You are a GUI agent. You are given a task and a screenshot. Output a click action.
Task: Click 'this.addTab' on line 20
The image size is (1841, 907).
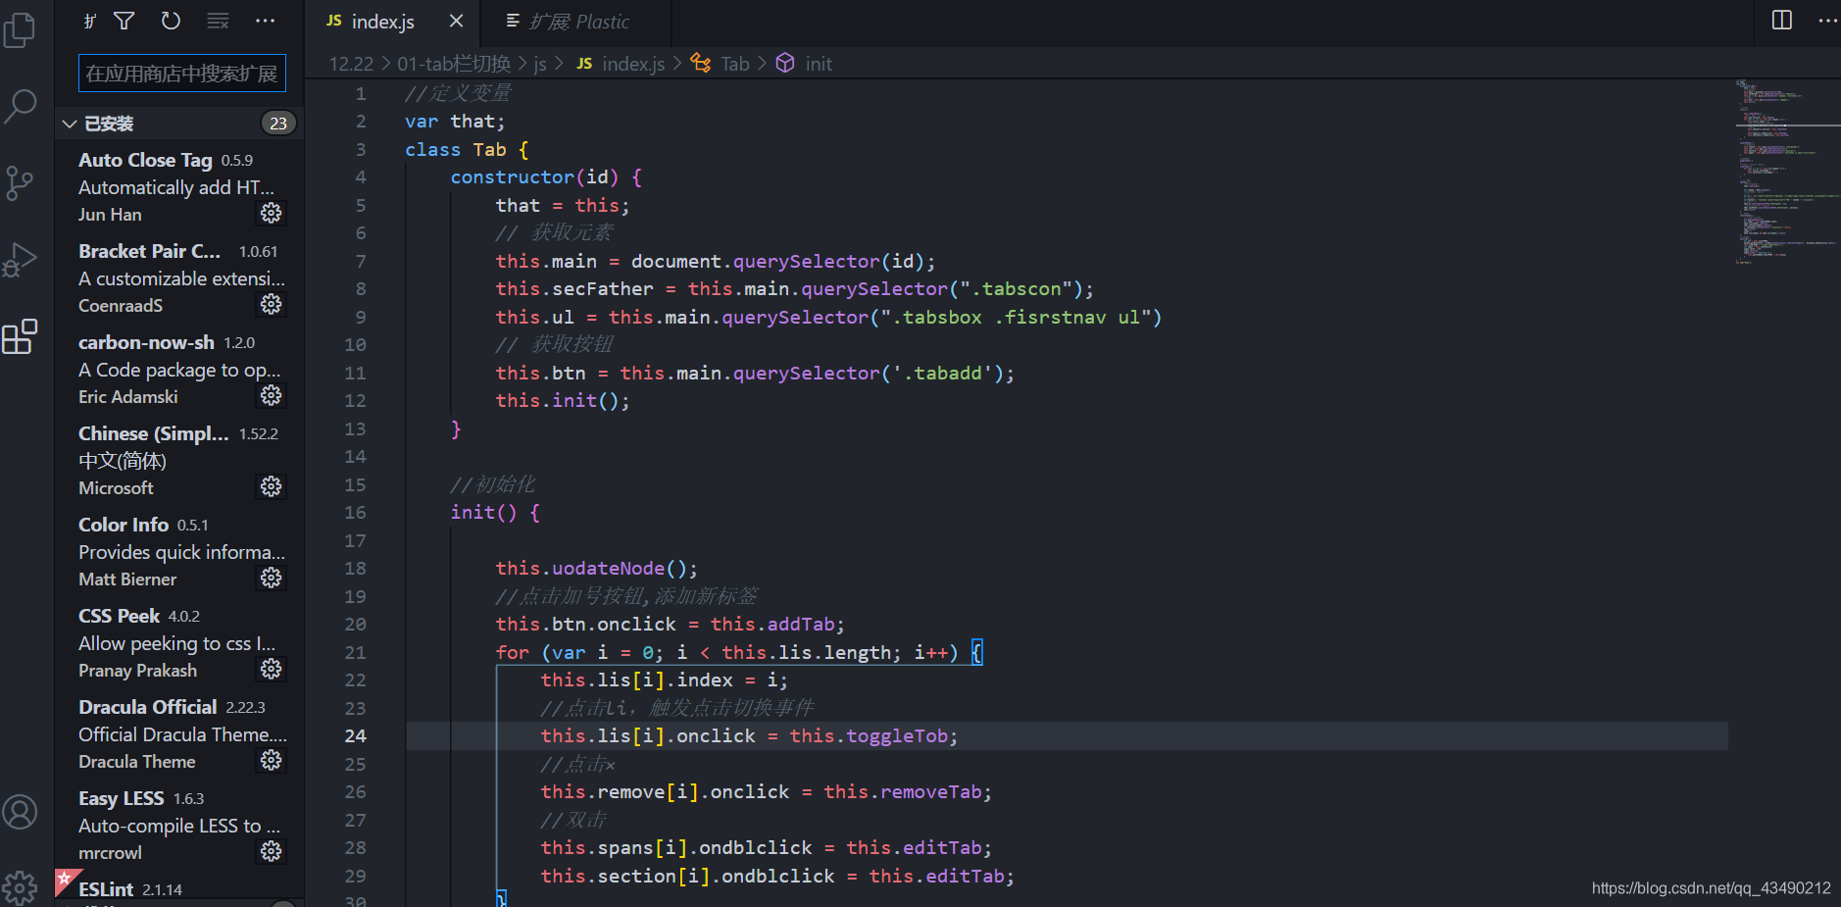point(772,625)
